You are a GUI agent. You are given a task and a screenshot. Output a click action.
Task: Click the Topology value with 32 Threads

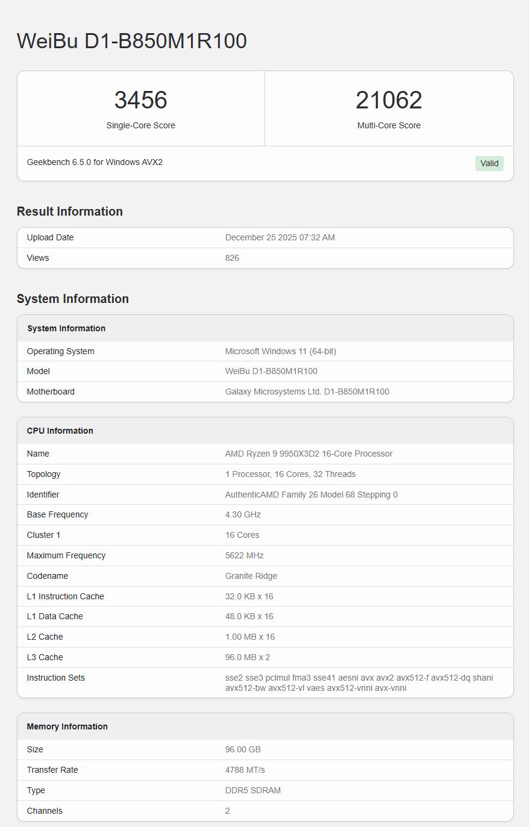290,474
